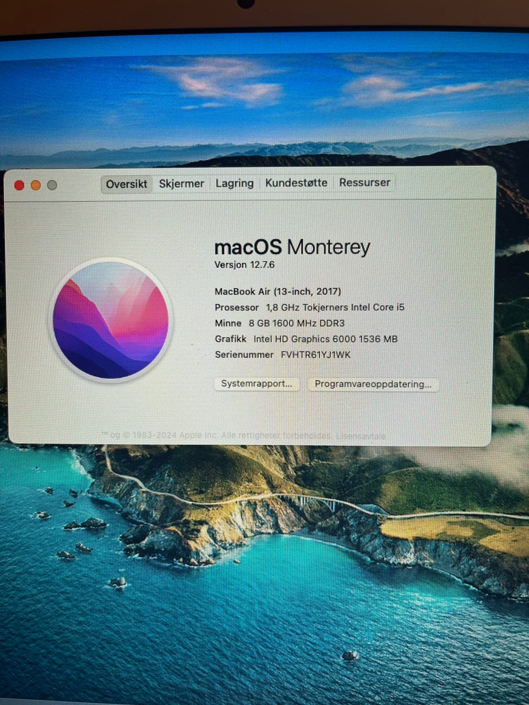
Task: Click the Minne 8 GB line
Action: tap(279, 323)
